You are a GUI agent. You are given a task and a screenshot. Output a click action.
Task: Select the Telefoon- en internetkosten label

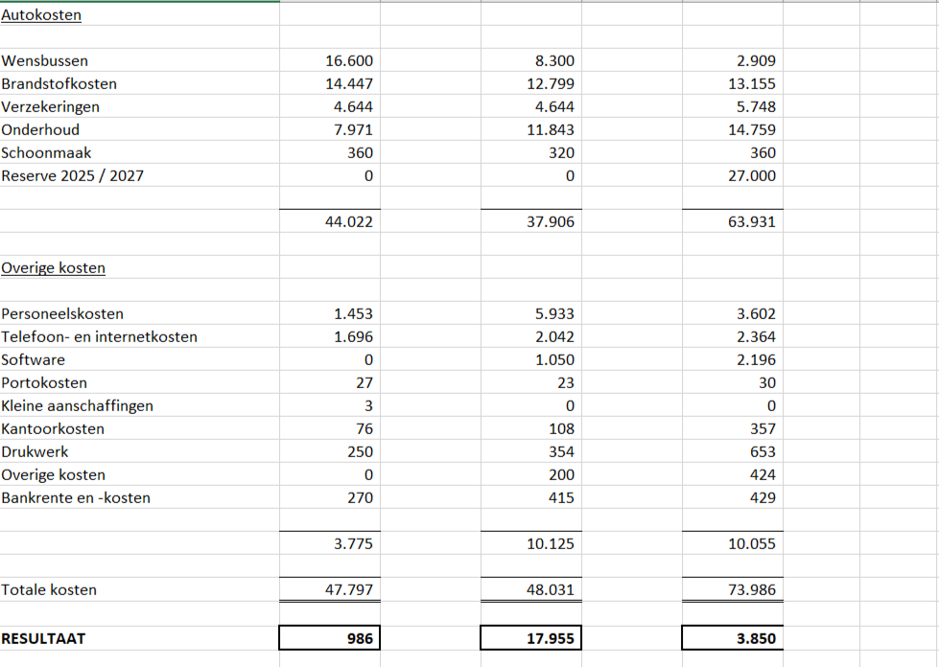[100, 337]
